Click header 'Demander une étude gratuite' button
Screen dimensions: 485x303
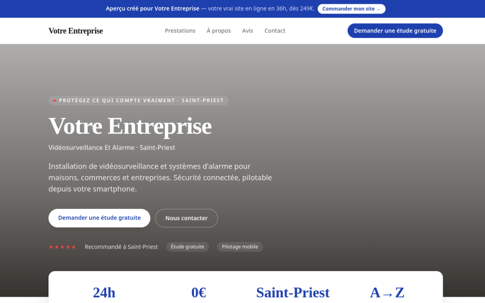click(x=395, y=31)
